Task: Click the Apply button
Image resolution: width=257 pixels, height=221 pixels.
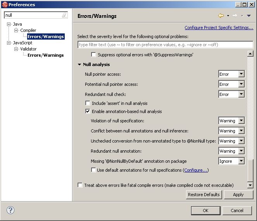Action: pyautogui.click(x=238, y=195)
